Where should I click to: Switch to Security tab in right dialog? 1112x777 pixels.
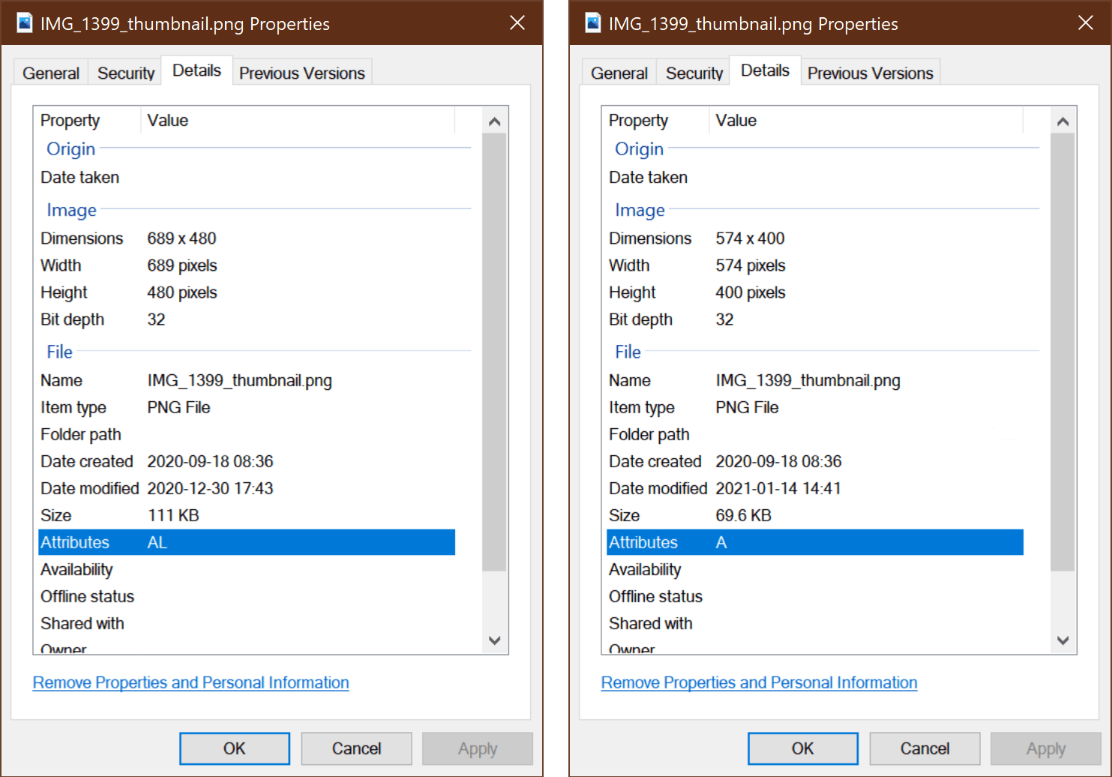(694, 73)
